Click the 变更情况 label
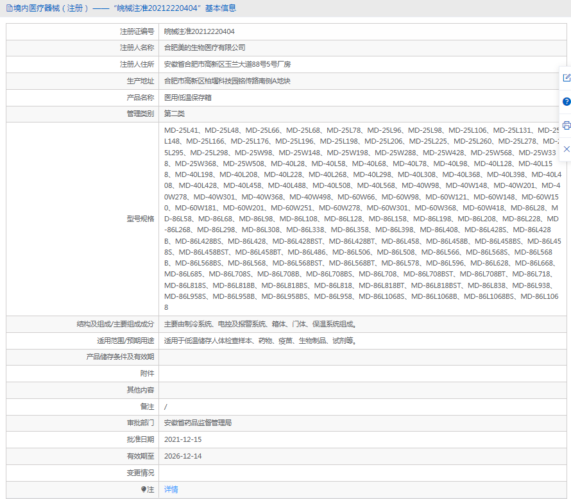The height and width of the screenshot is (499, 571). tap(141, 473)
